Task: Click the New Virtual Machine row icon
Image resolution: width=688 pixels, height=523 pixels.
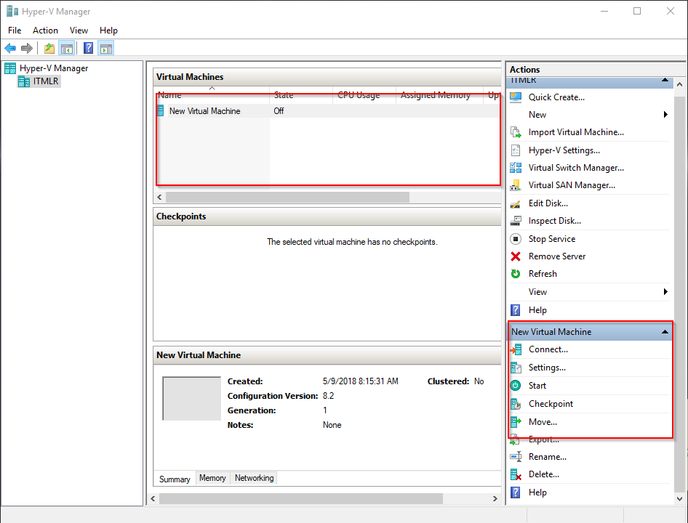Action: 161,111
